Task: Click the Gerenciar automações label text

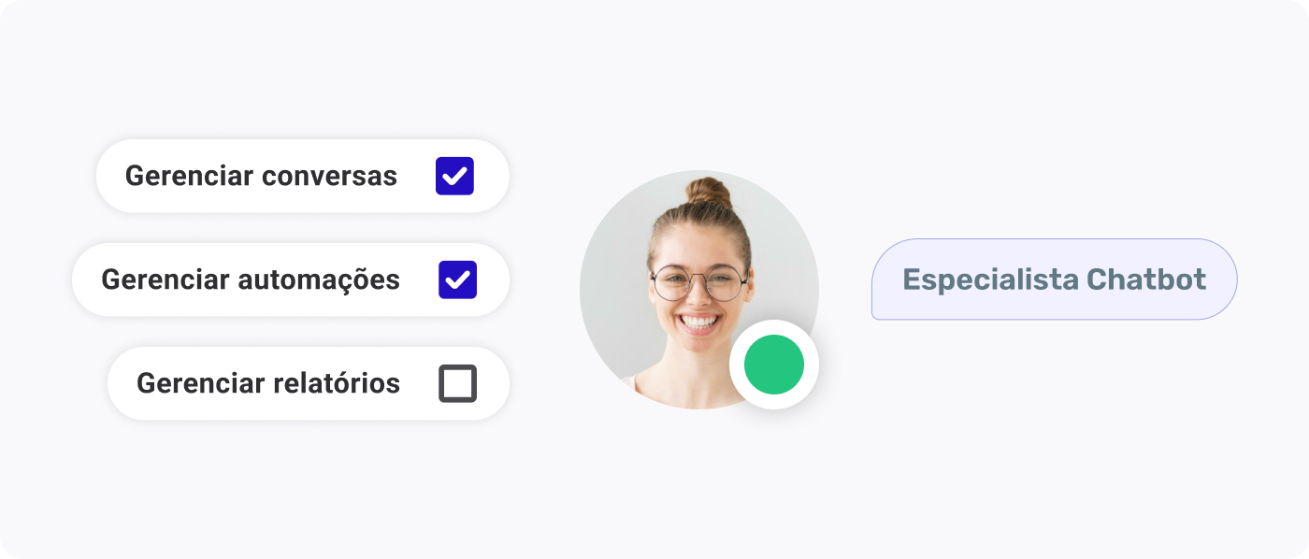Action: coord(251,279)
